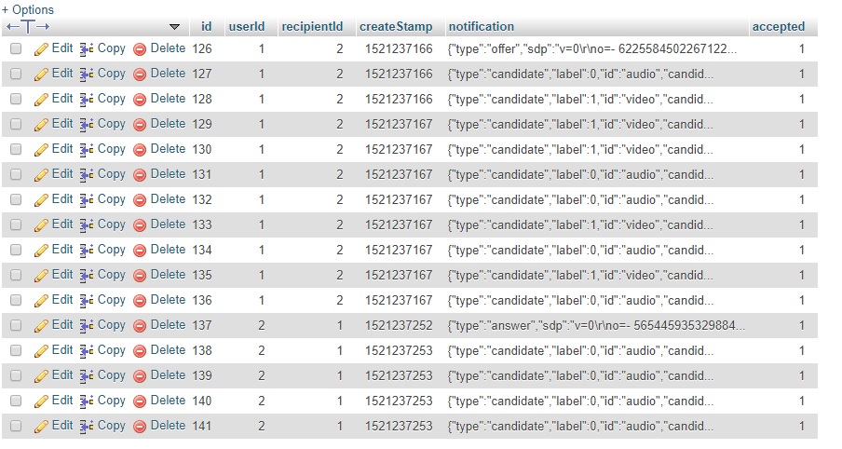This screenshot has width=842, height=449.
Task: Click the id cell 131
Action: coord(202,174)
